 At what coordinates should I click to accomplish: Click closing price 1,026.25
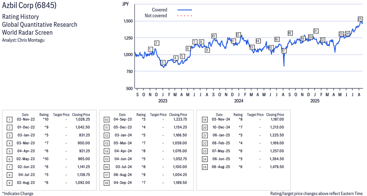83,119
